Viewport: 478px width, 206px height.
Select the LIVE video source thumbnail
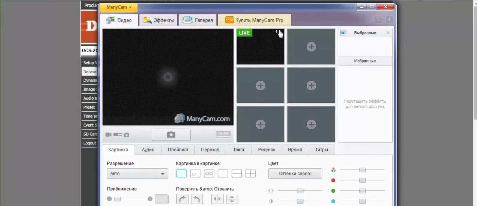(260, 47)
